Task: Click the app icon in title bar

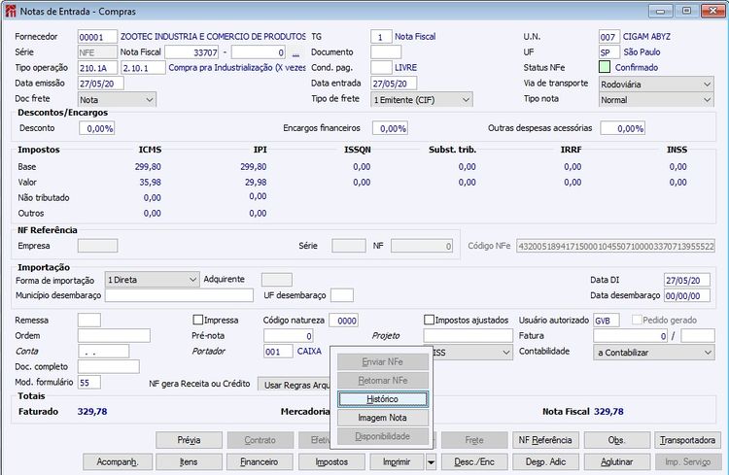Action: [x=11, y=11]
